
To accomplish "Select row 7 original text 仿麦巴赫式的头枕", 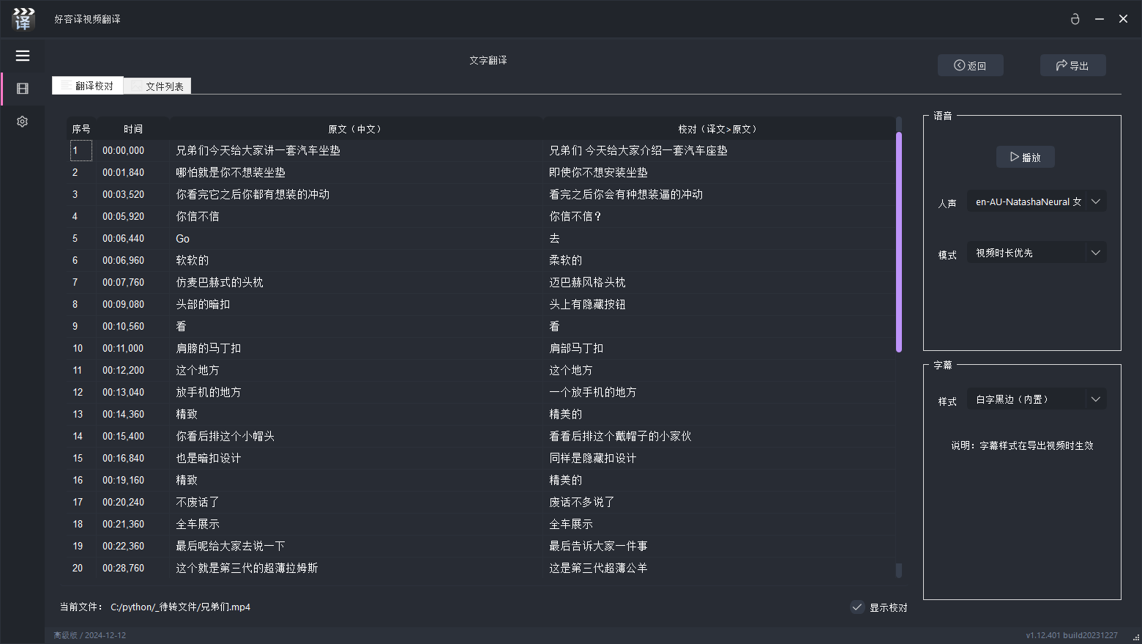I will [x=220, y=282].
